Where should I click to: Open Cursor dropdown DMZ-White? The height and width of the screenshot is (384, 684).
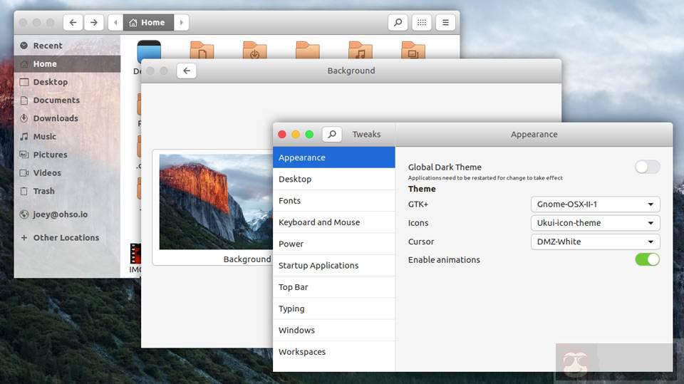pyautogui.click(x=596, y=242)
